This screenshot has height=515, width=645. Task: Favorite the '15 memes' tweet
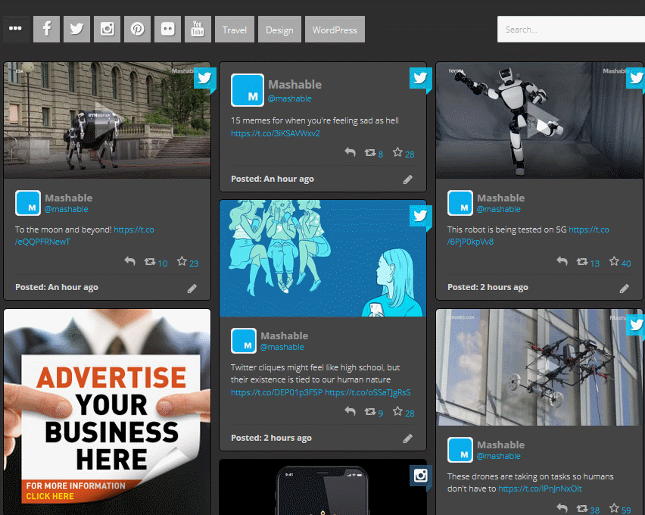397,152
